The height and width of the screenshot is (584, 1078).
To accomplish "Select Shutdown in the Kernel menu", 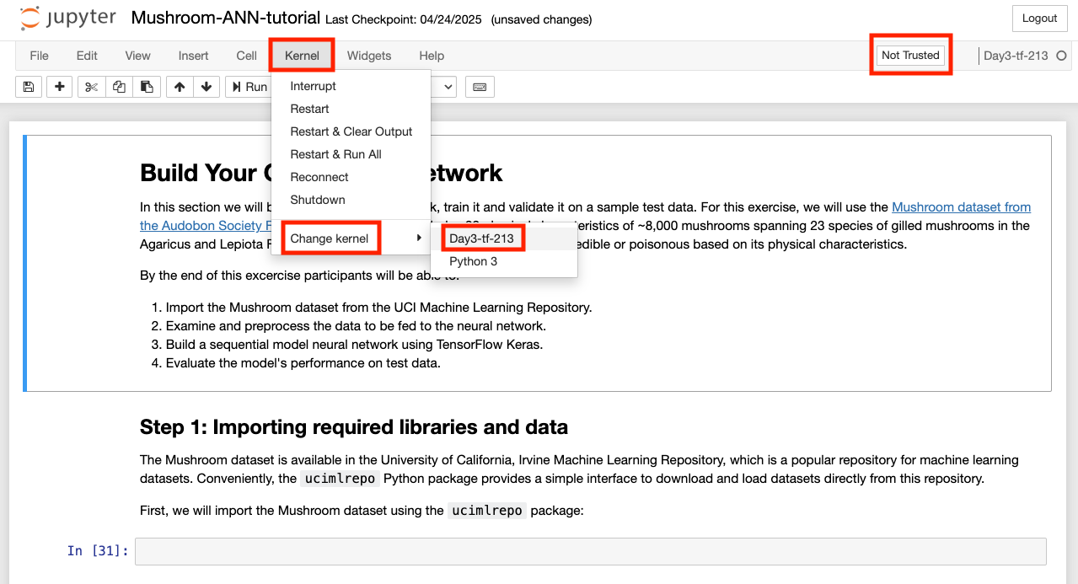I will coord(351,200).
